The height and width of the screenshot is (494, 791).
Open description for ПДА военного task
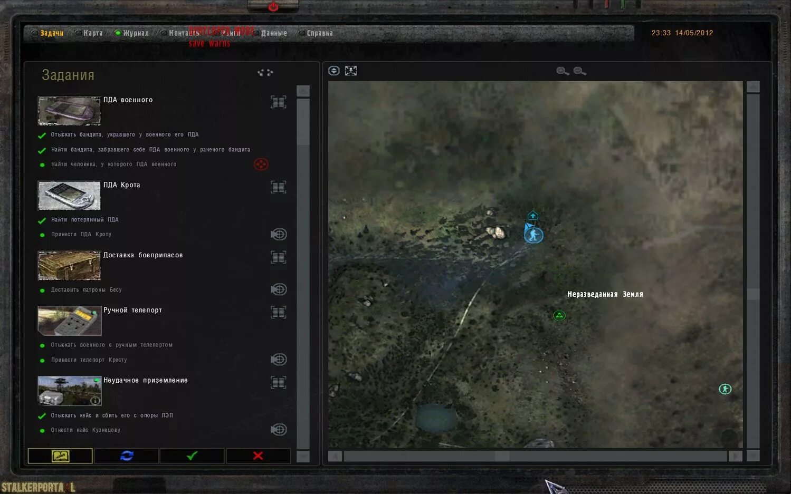pyautogui.click(x=279, y=102)
